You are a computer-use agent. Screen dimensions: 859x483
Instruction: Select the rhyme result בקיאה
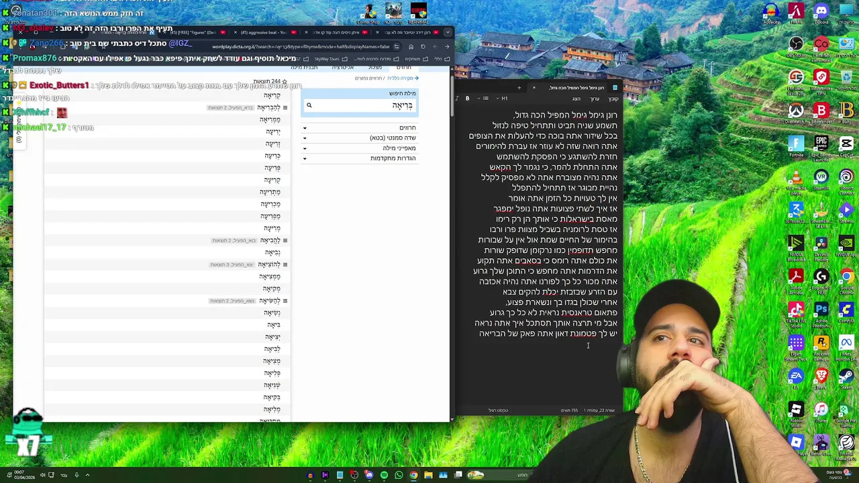272,397
